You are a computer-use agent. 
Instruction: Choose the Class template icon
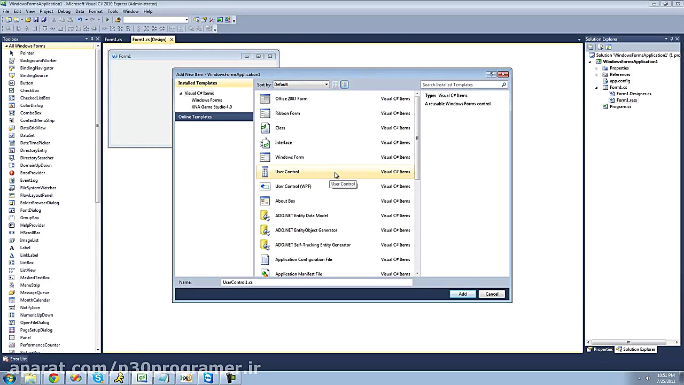coord(265,128)
